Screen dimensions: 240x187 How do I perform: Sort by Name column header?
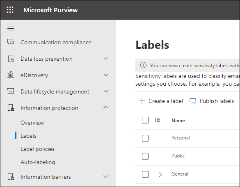tap(178, 121)
